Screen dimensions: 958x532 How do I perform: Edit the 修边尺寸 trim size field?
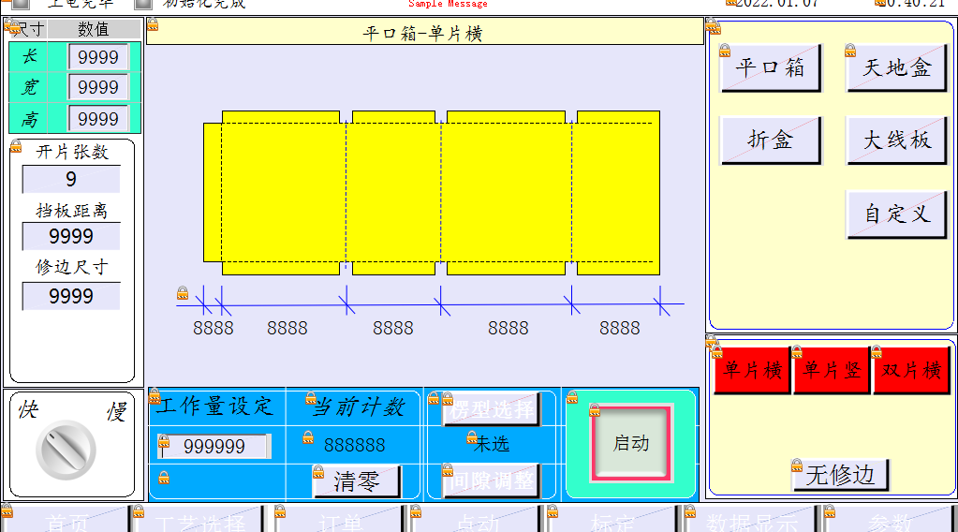point(71,296)
